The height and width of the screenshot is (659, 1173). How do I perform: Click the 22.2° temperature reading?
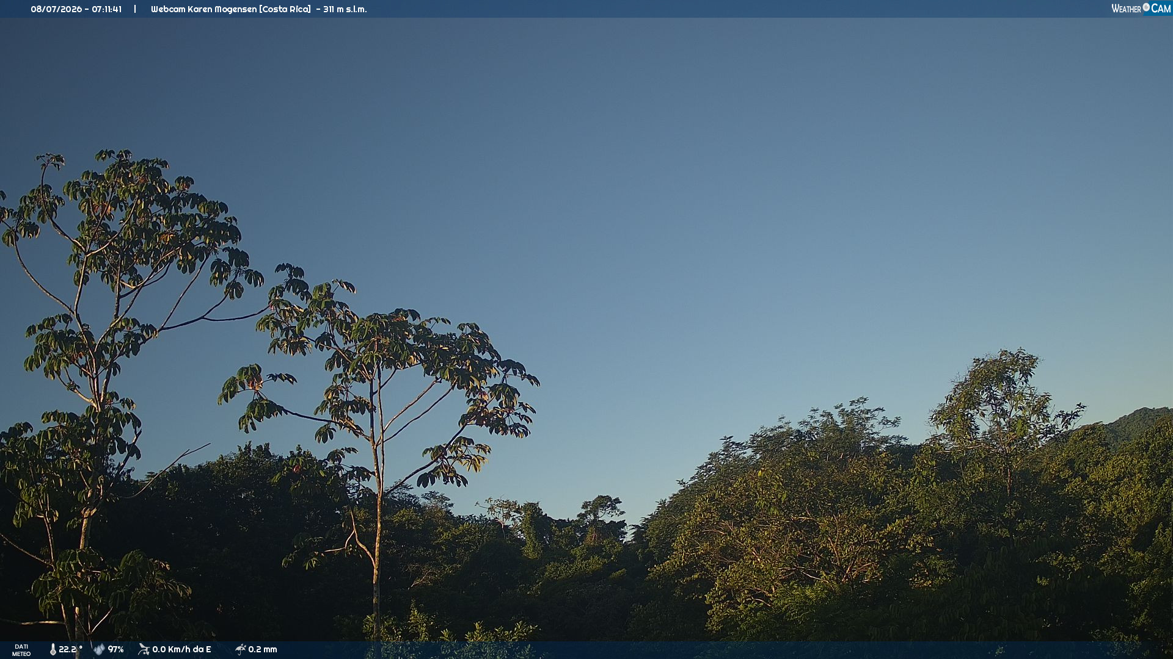(70, 649)
